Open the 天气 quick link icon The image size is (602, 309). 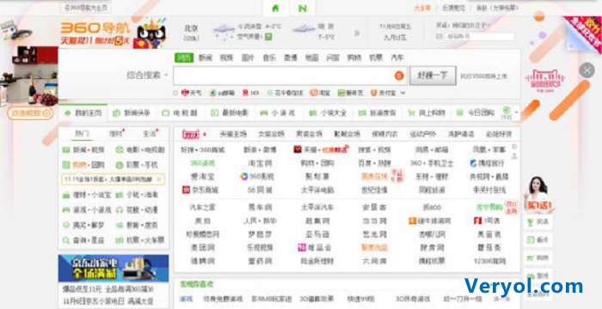point(187,93)
